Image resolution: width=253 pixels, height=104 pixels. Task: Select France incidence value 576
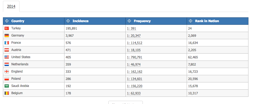click(68, 43)
